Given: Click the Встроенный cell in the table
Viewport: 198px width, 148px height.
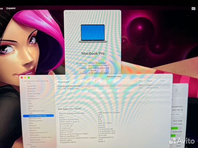Looking at the screenshot, I should tap(153, 88).
